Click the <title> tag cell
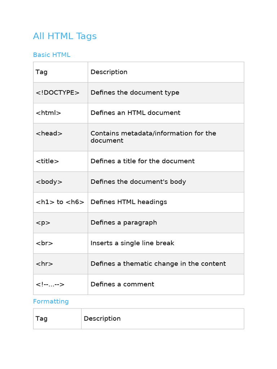The width and height of the screenshot is (277, 369). pyautogui.click(x=48, y=161)
